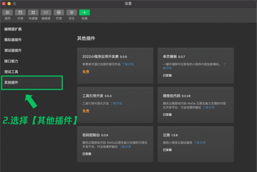
Task: Open 了解详情 link for 云测
Action: [x=199, y=143]
